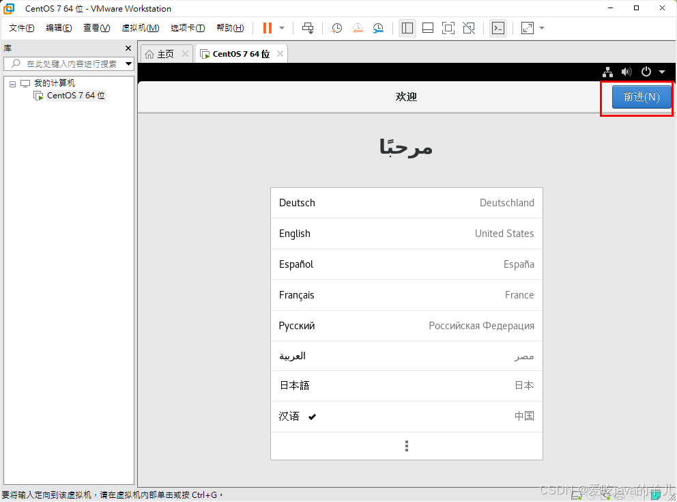
Task: Select CentOS 7 64 位 in library
Action: click(x=76, y=96)
